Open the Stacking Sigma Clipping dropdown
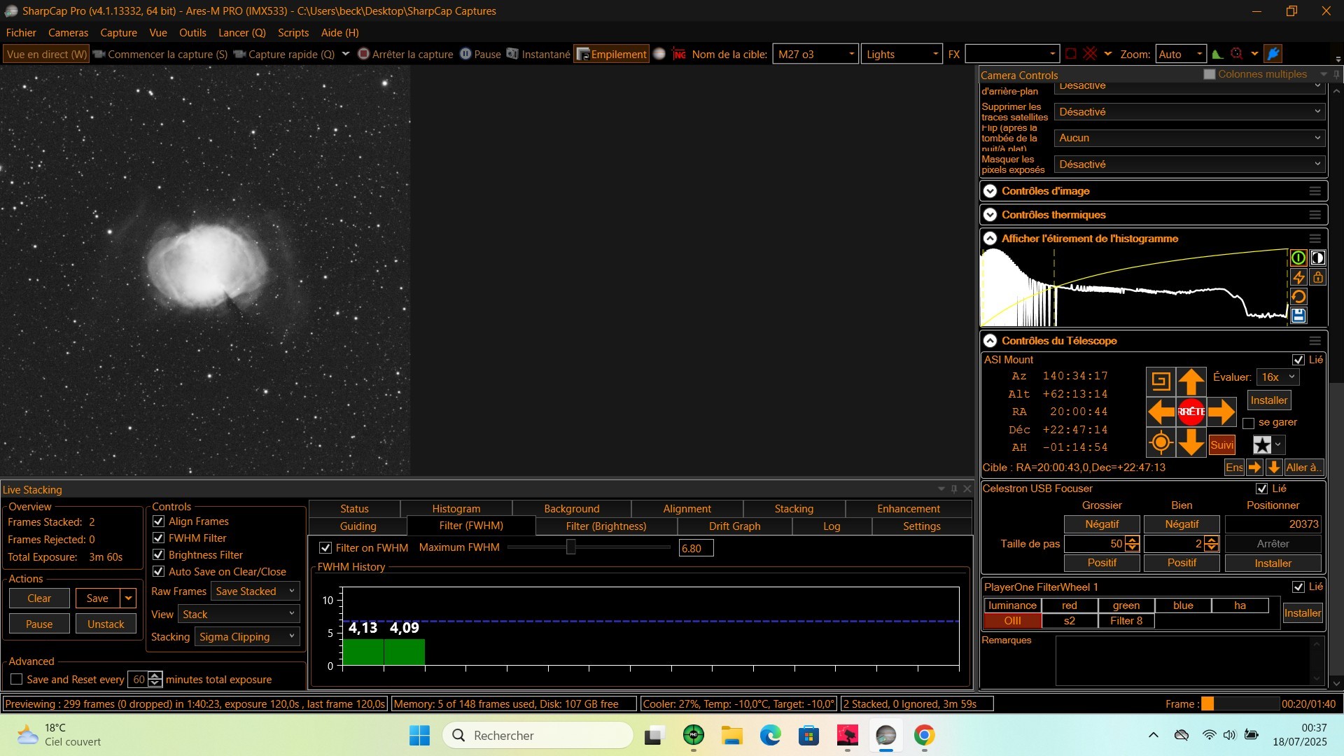 [247, 637]
